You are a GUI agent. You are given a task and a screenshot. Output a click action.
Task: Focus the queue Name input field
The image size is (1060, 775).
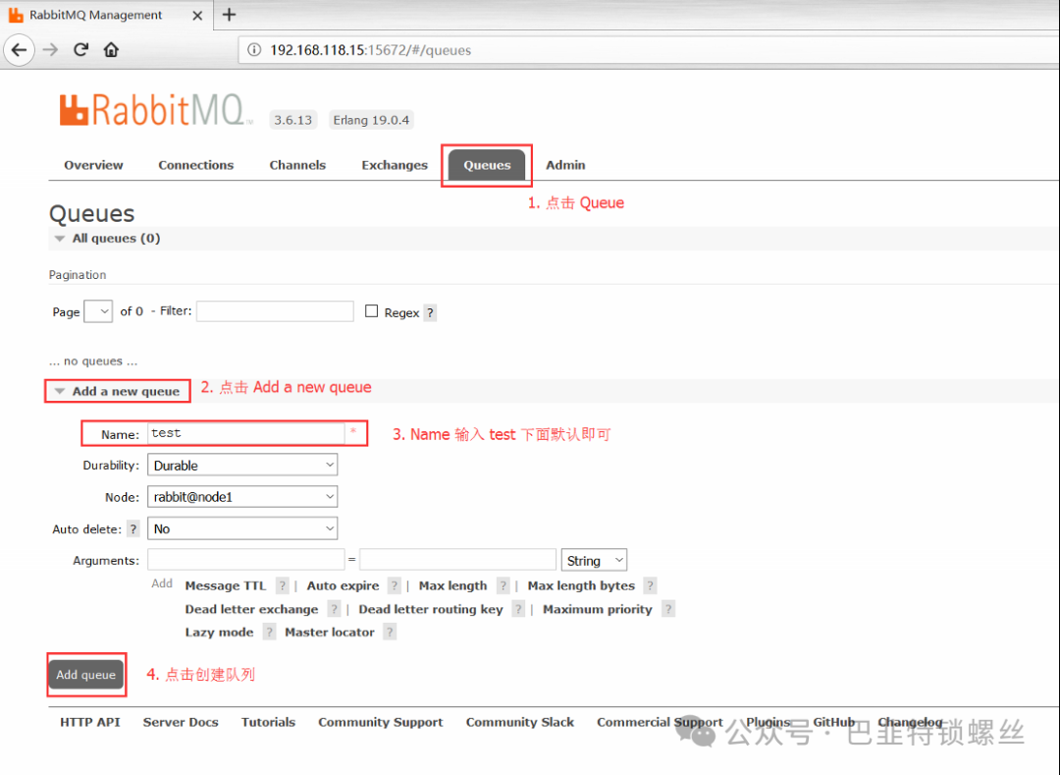tap(246, 433)
